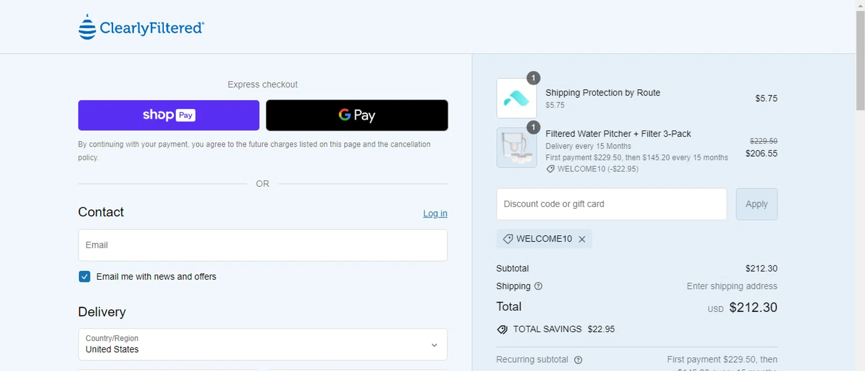Uncheck Email me with news and offers
Viewport: 865px width, 371px height.
coord(85,277)
